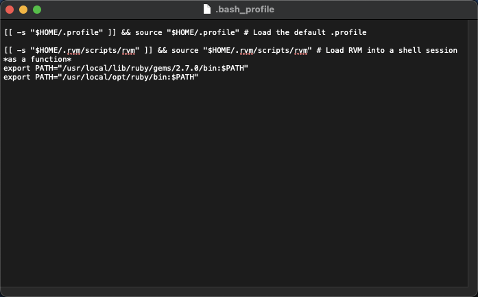The image size is (478, 297).
Task: Click the empty editor area below last line
Action: [x=234, y=183]
